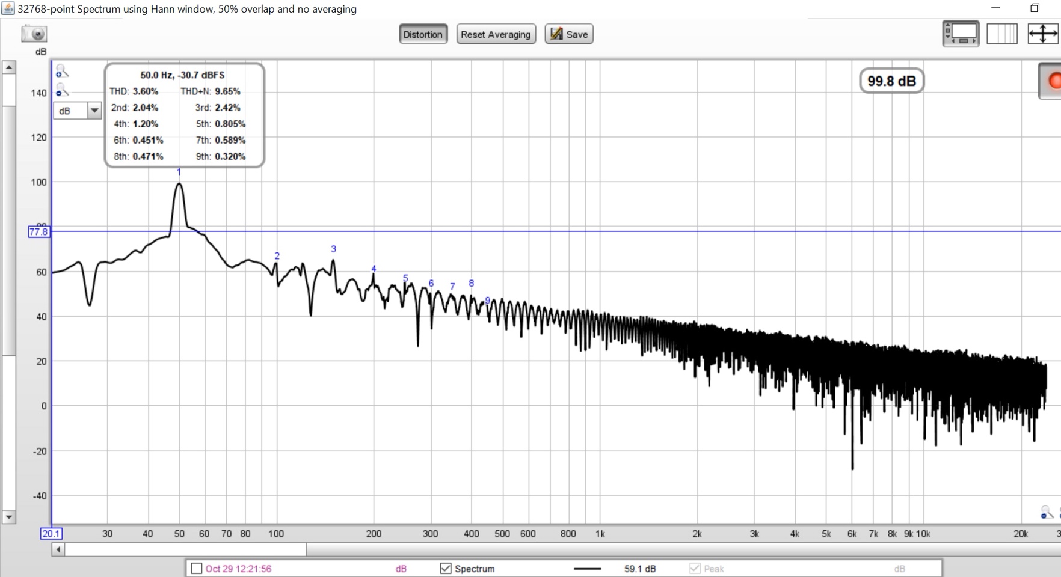
Task: Click vertical scrollbar down arrow
Action: [8, 517]
